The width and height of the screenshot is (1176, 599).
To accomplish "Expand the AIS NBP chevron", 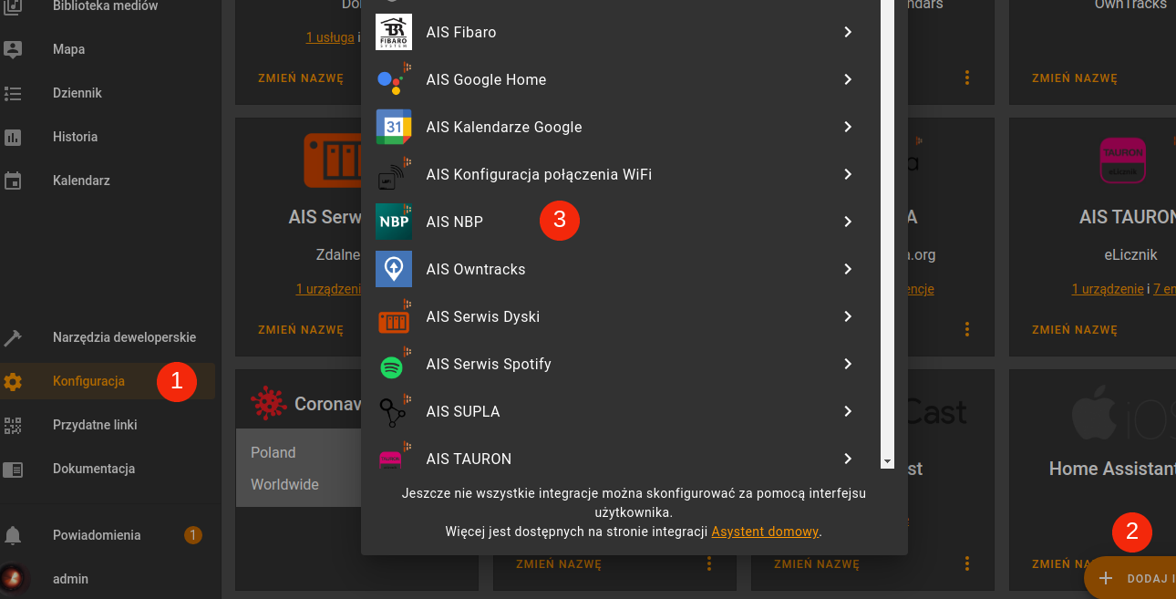I will point(848,222).
